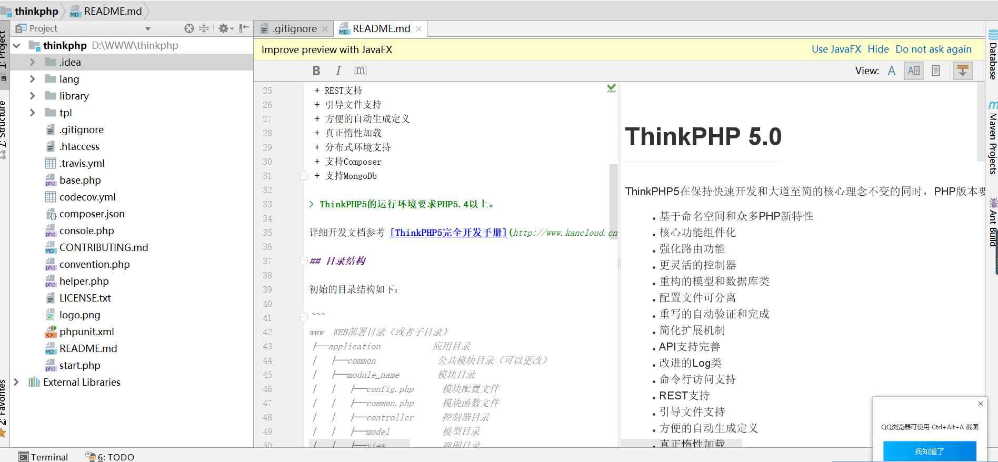Show preview only view icon
998x462 pixels.
[936, 71]
